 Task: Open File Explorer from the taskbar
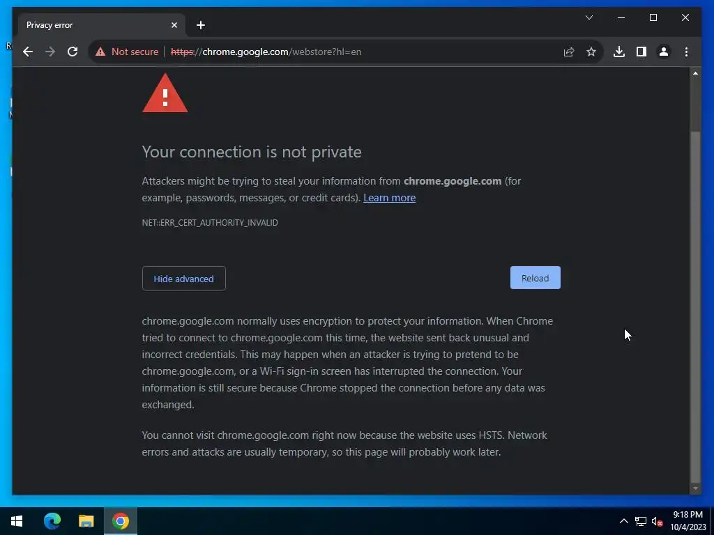tap(86, 521)
